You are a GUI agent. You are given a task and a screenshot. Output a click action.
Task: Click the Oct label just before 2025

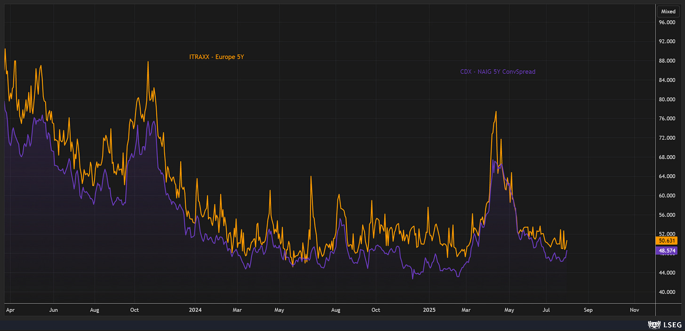pyautogui.click(x=376, y=310)
